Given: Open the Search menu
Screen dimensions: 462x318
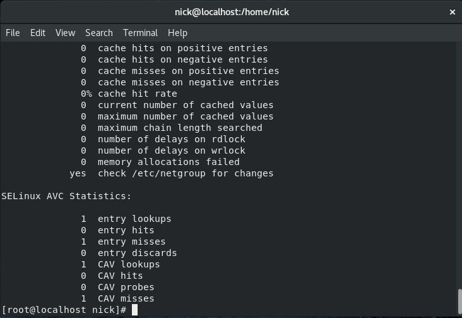Looking at the screenshot, I should pyautogui.click(x=99, y=33).
